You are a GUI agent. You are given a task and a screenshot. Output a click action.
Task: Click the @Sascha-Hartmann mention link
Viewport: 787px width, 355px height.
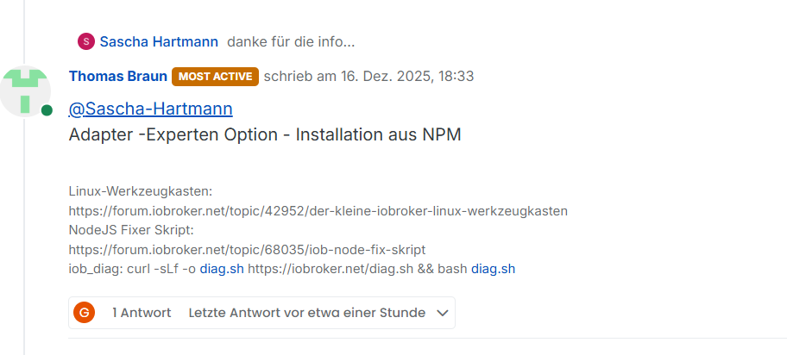click(x=150, y=109)
